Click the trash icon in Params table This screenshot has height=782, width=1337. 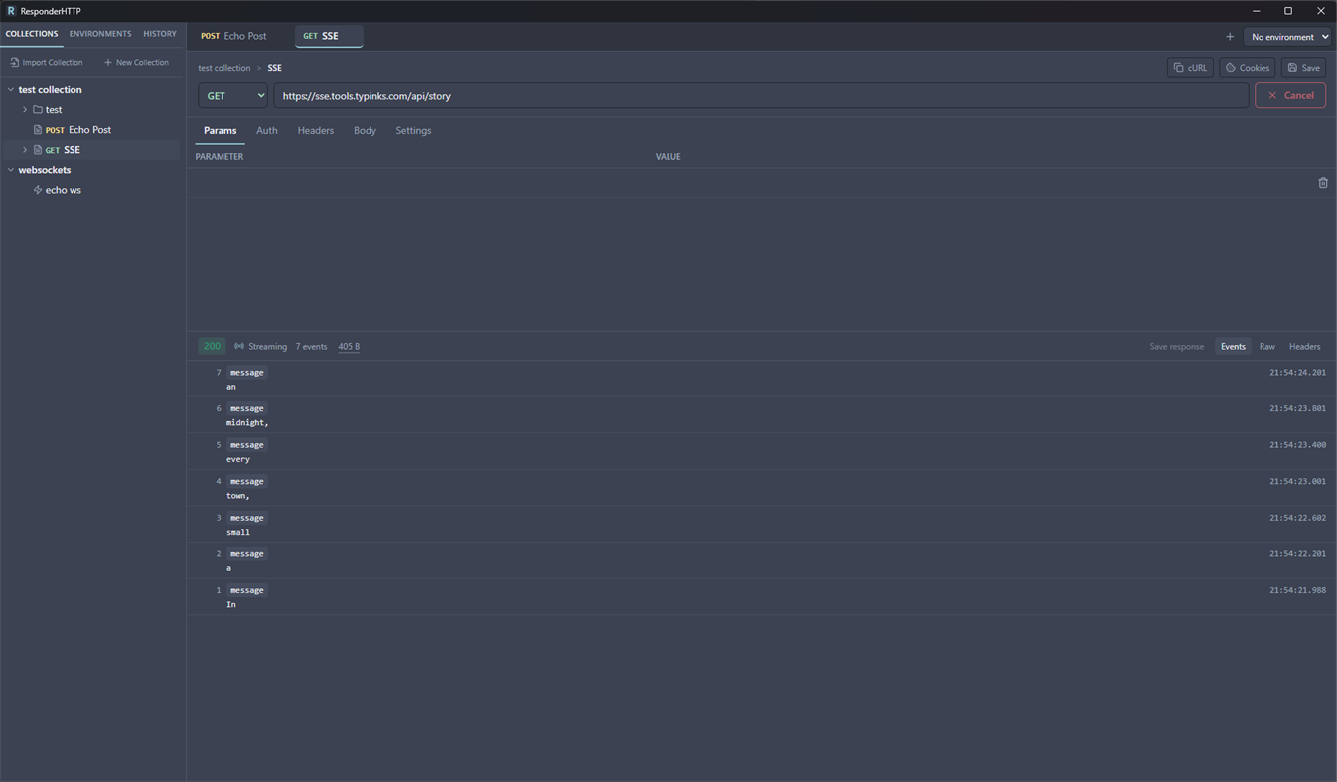pyautogui.click(x=1322, y=183)
